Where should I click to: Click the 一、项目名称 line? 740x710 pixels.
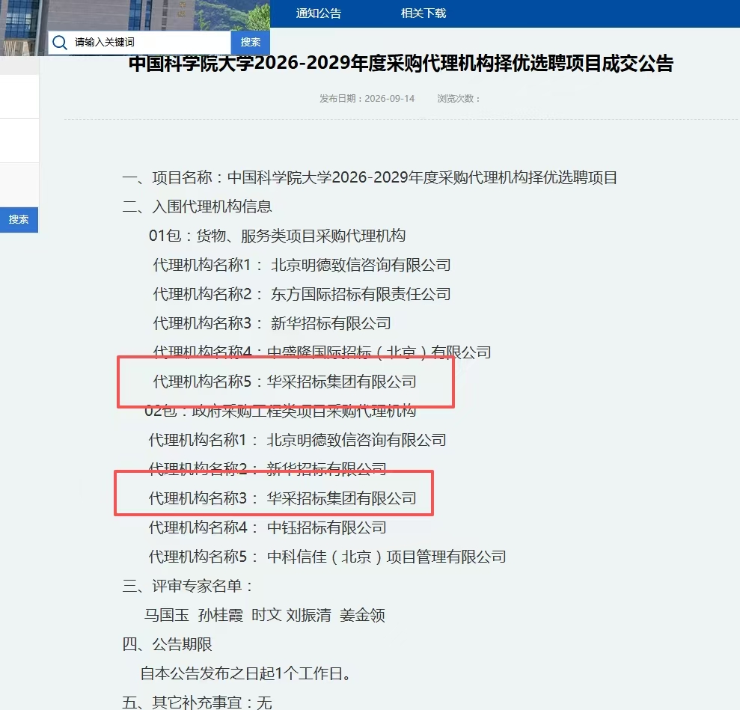click(x=370, y=178)
